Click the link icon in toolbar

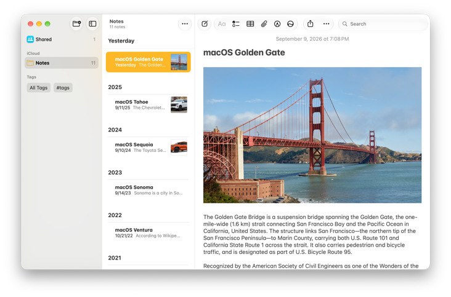coord(290,24)
